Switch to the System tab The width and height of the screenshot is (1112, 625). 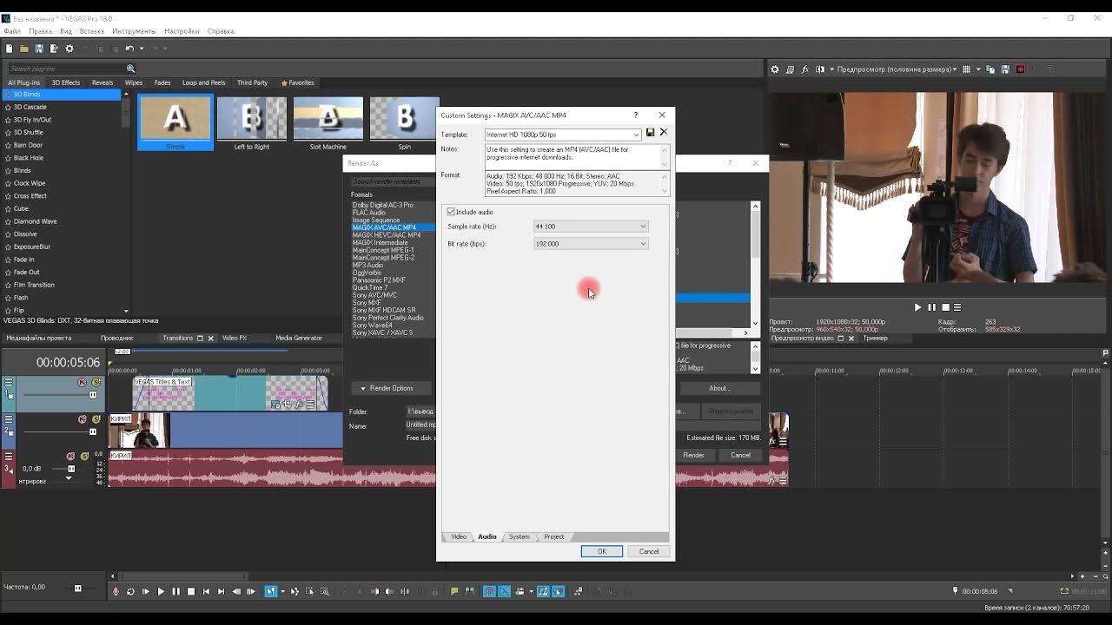[x=519, y=536]
